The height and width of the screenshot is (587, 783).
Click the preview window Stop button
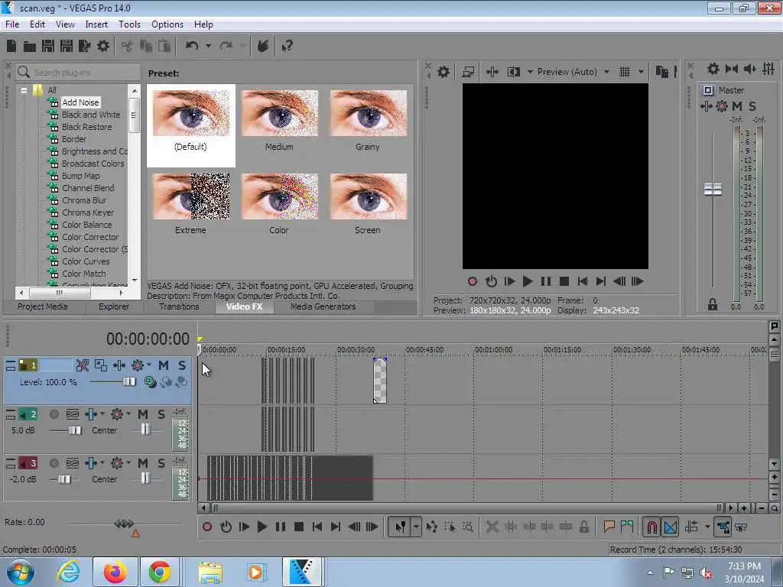point(564,281)
